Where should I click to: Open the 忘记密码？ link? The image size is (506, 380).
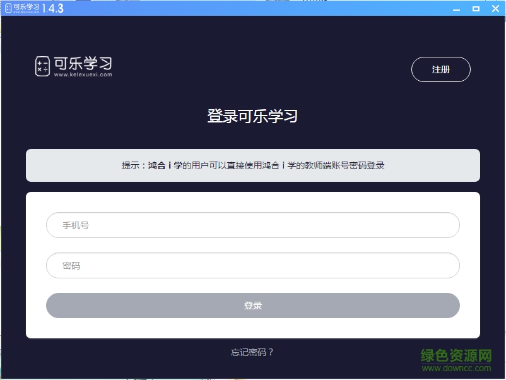[x=252, y=352]
